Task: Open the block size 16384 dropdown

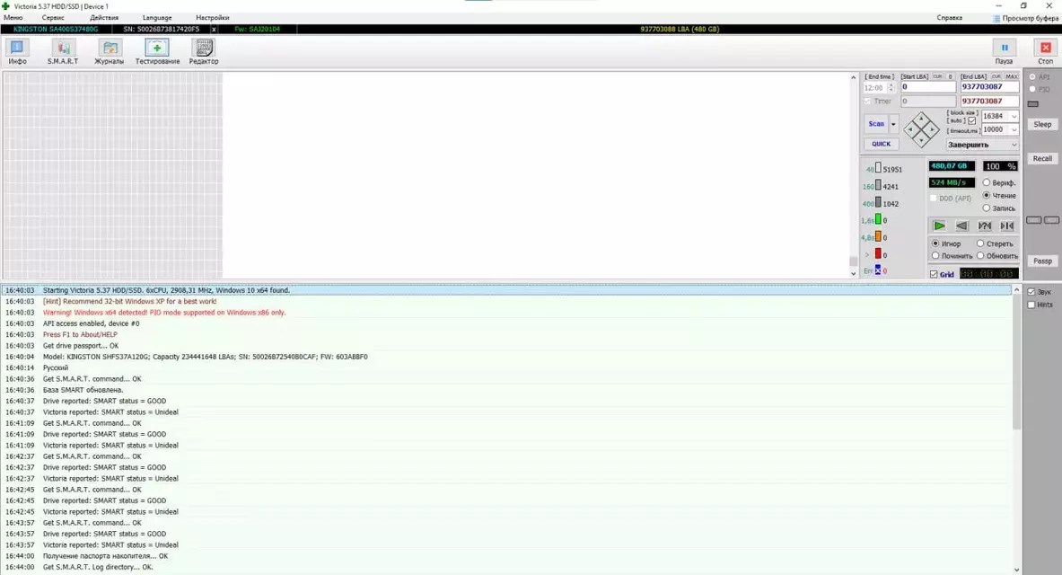Action: tap(1014, 116)
